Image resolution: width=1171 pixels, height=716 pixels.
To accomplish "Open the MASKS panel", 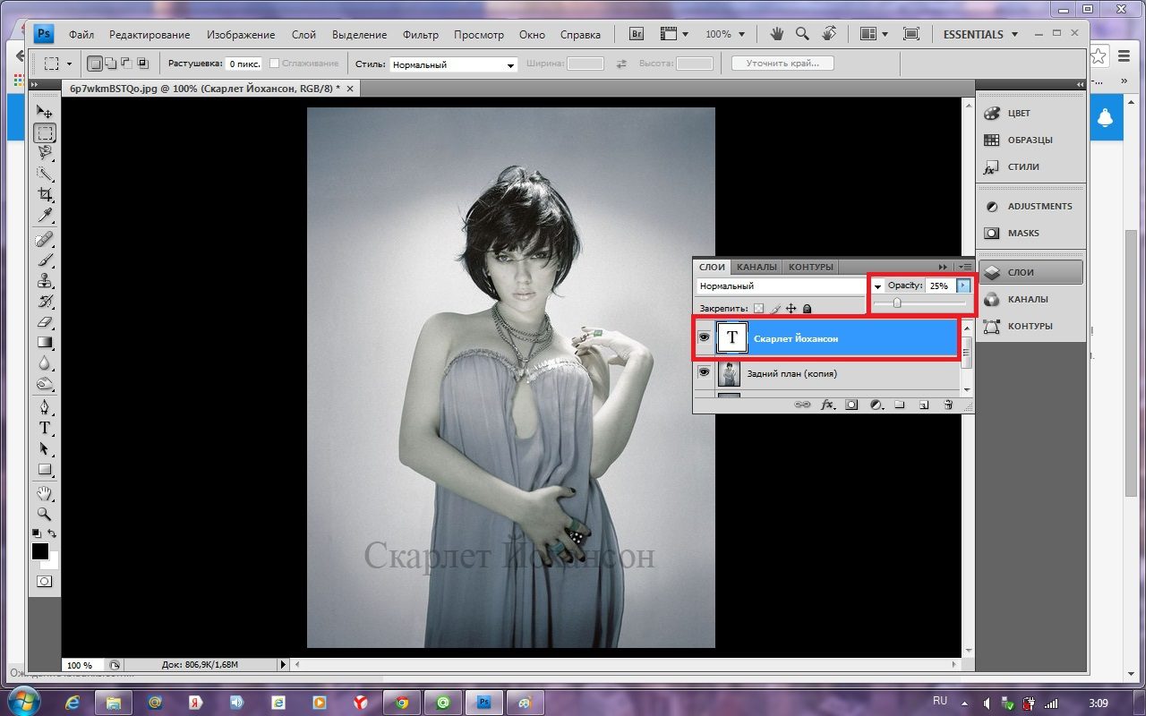I will click(1030, 233).
